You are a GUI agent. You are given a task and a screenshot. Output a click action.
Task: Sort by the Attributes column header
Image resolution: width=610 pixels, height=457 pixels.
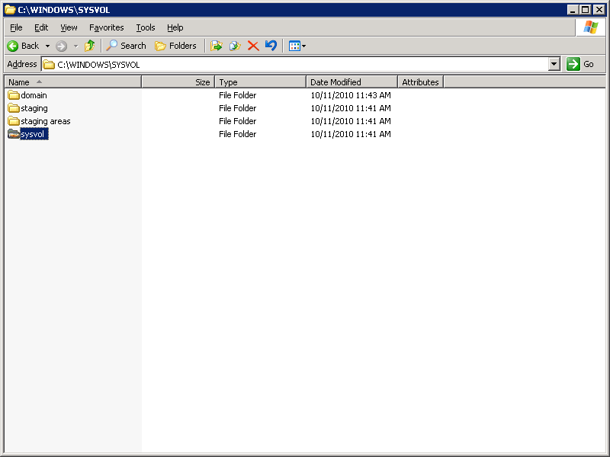coord(421,82)
